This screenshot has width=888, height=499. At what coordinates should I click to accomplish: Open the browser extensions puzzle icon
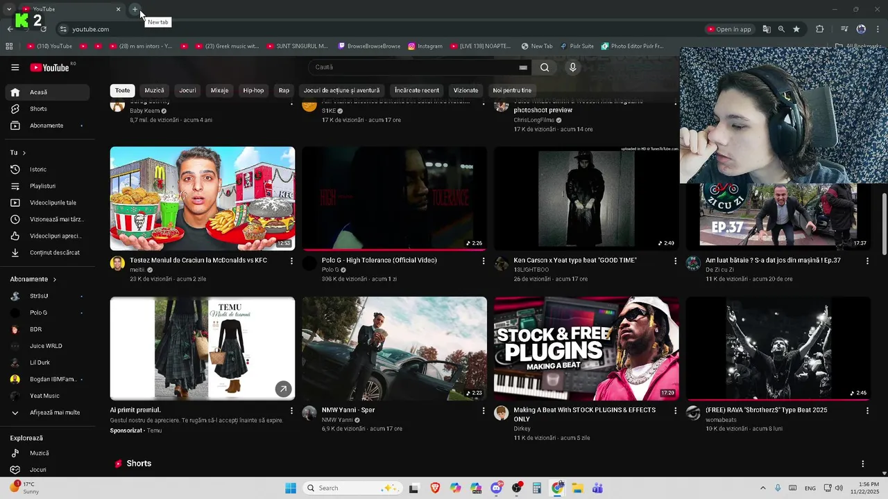820,29
